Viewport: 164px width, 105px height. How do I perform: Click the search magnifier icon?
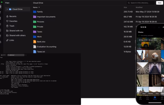coord(129,3)
